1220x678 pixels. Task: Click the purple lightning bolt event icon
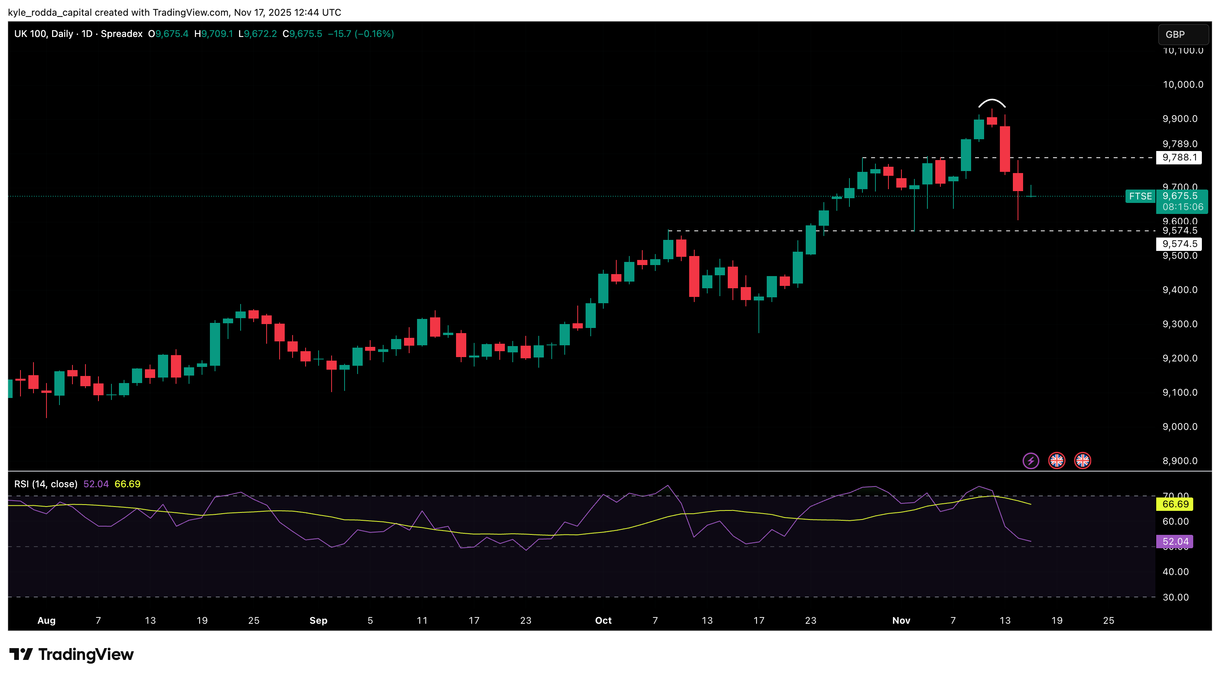[1031, 461]
